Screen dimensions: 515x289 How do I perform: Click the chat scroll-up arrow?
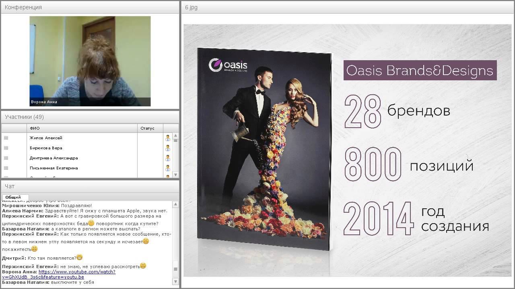tap(175, 204)
